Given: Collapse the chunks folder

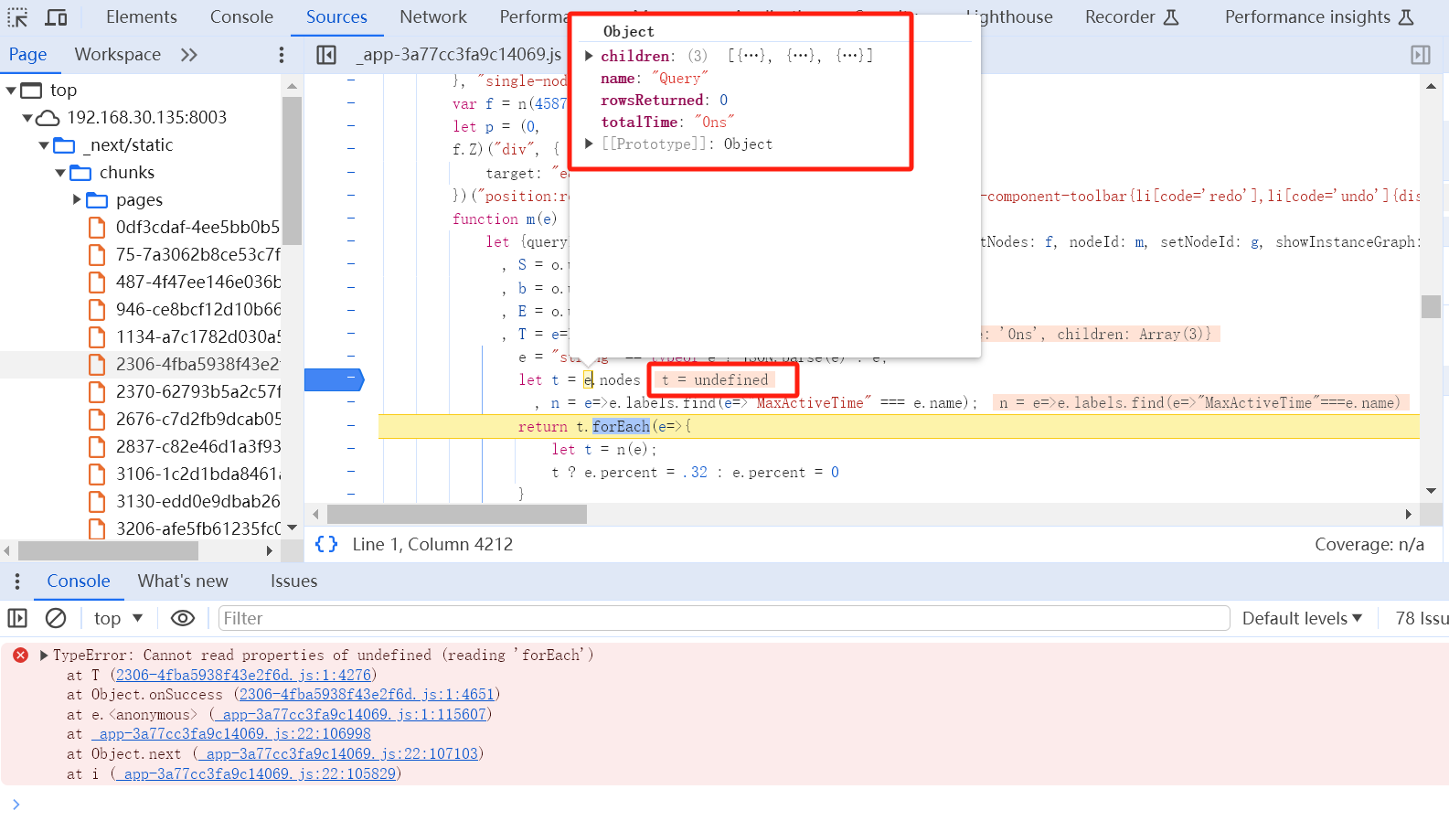Looking at the screenshot, I should [60, 173].
